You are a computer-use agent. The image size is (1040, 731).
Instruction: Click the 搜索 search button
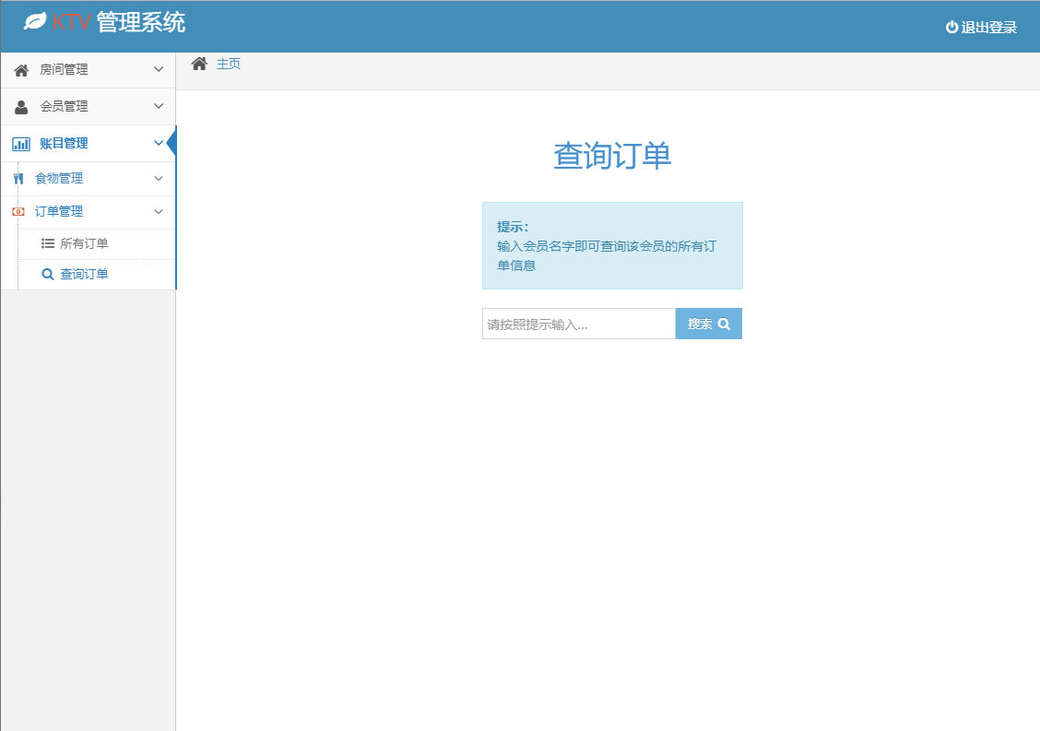point(708,324)
